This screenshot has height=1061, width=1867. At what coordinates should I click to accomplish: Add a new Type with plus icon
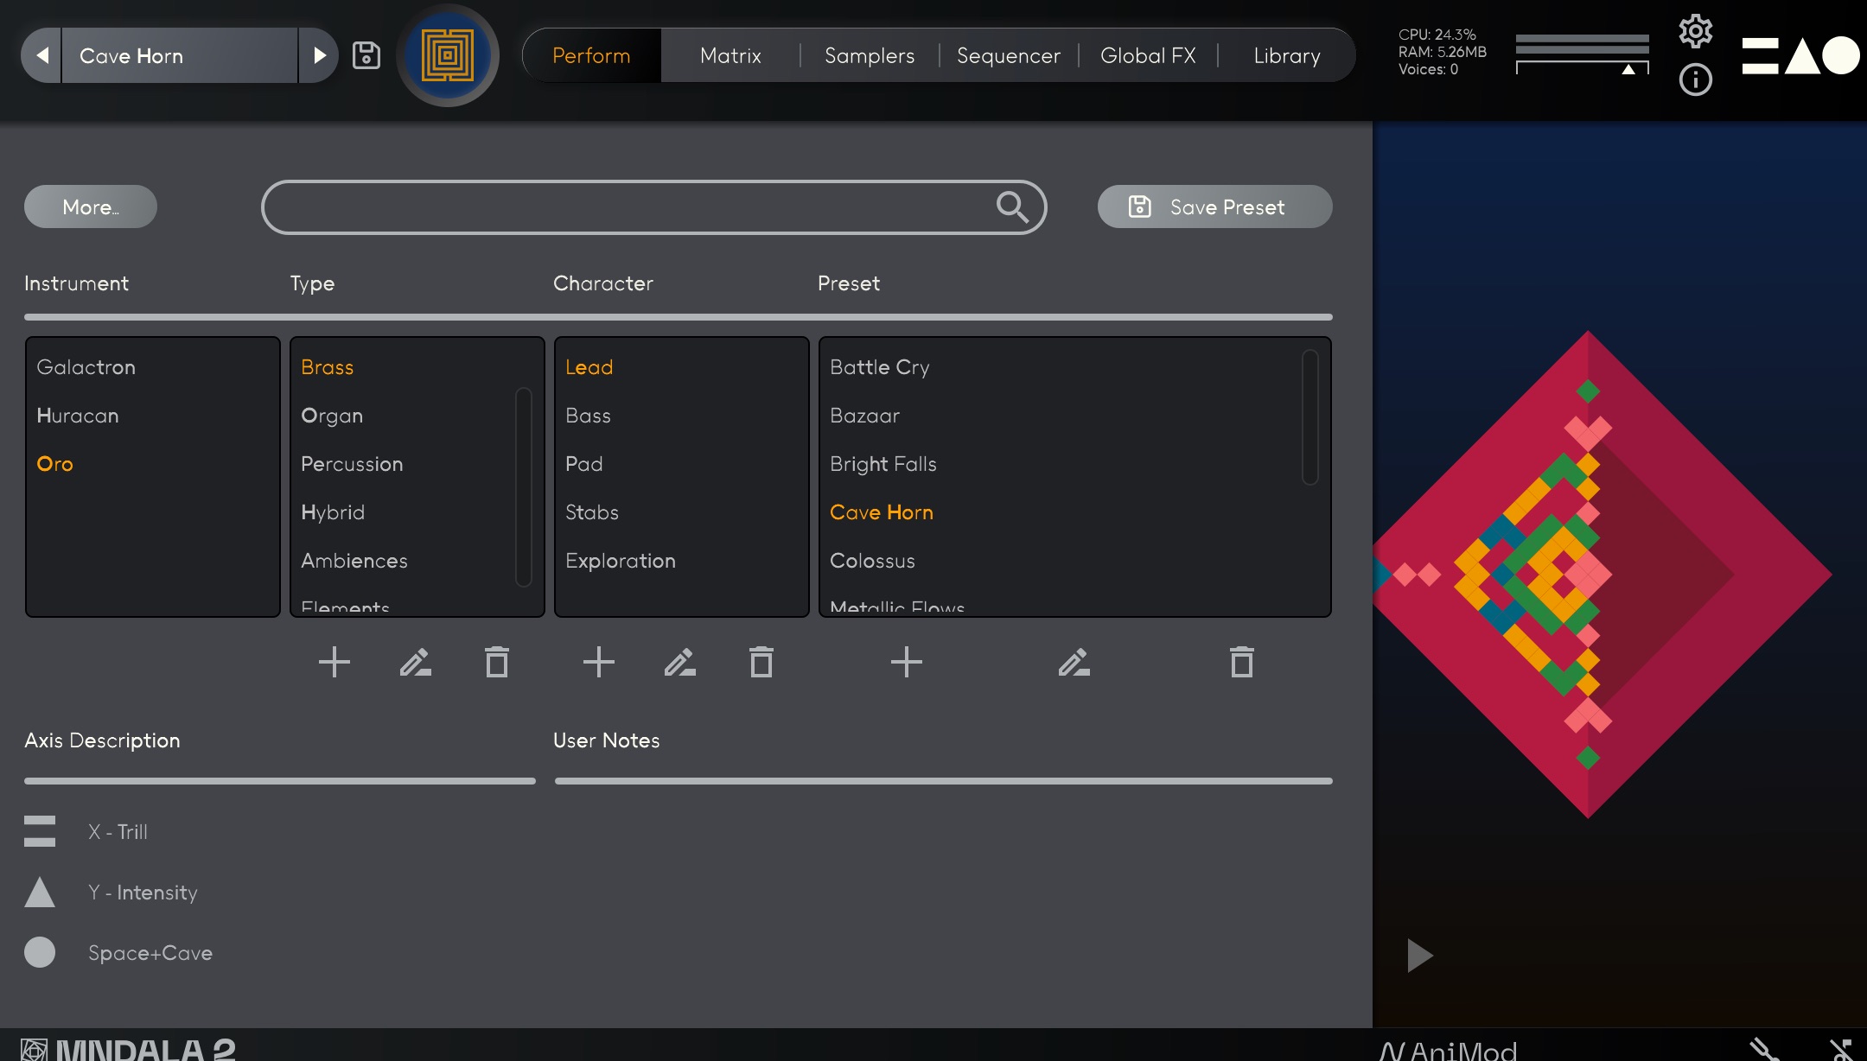click(335, 663)
